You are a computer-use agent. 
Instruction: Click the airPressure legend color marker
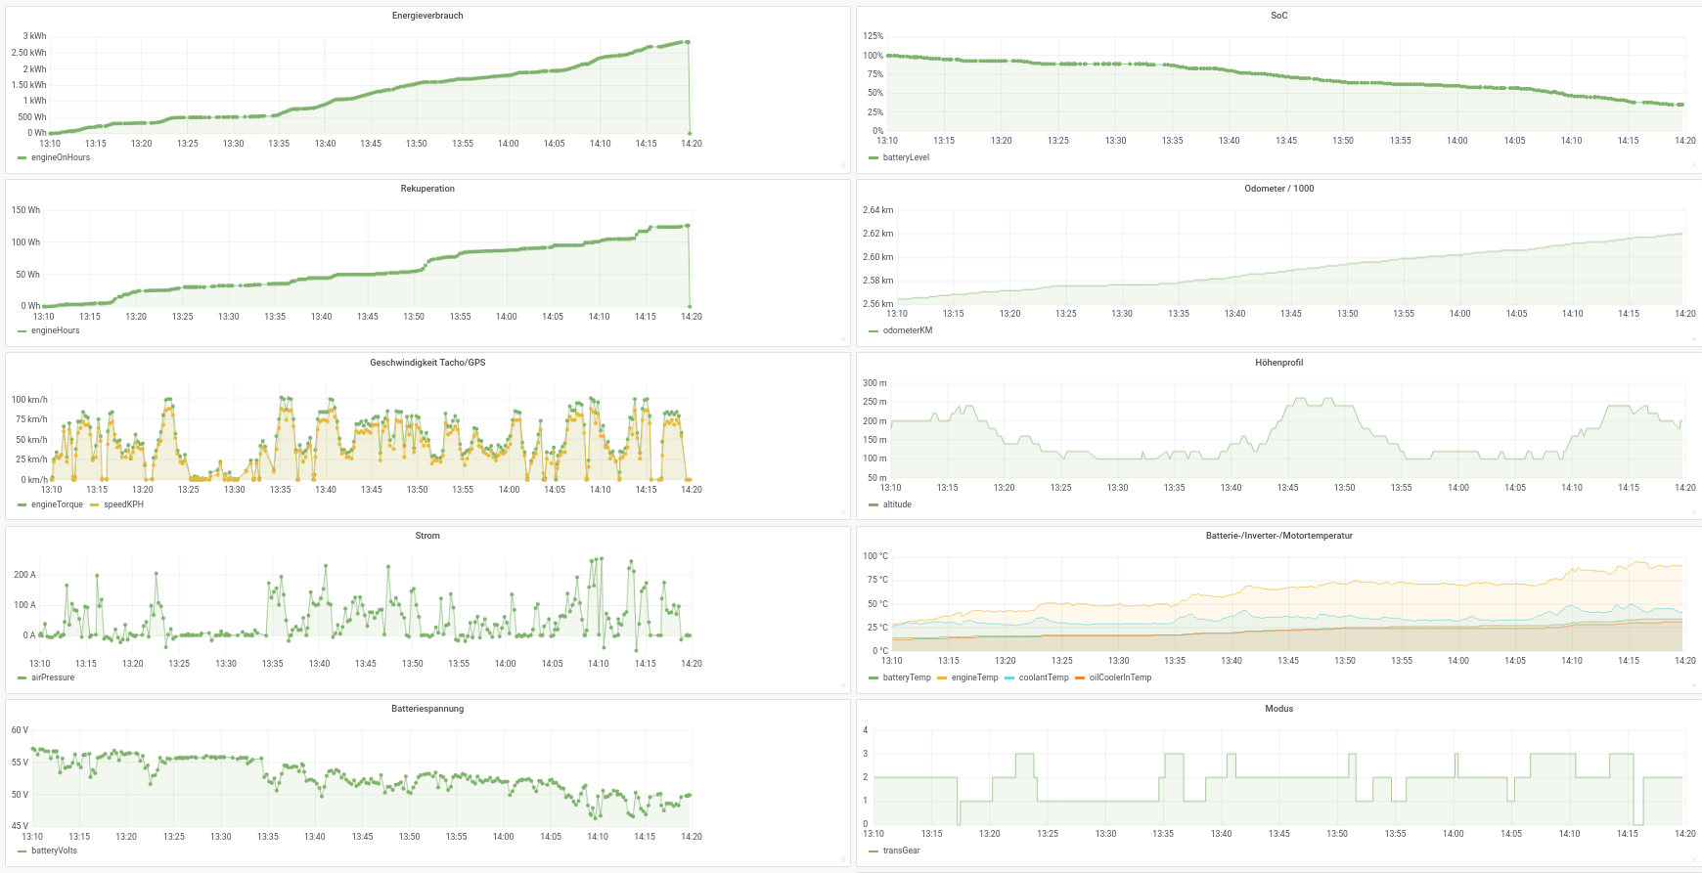click(22, 677)
